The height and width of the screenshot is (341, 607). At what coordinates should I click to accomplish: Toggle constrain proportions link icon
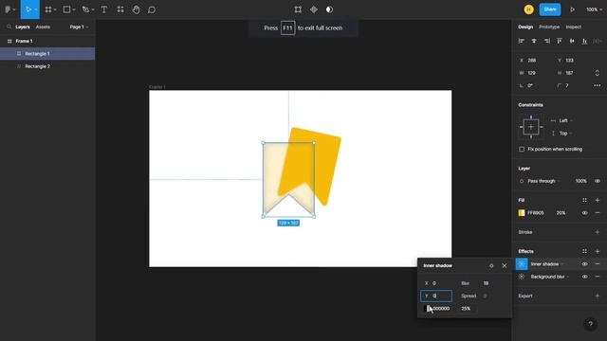(598, 73)
